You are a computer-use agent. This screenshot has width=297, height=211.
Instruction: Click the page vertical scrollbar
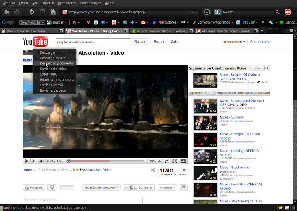click(295, 118)
